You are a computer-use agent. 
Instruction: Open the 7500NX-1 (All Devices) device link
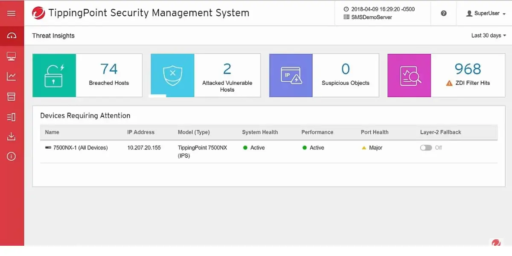80,148
